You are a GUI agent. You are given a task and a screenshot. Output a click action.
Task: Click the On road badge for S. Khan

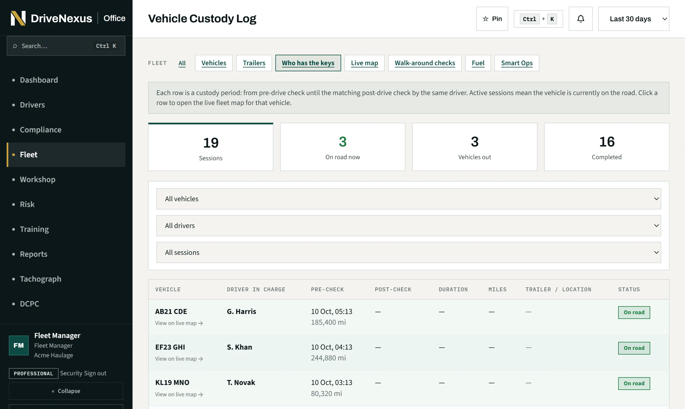(x=634, y=348)
